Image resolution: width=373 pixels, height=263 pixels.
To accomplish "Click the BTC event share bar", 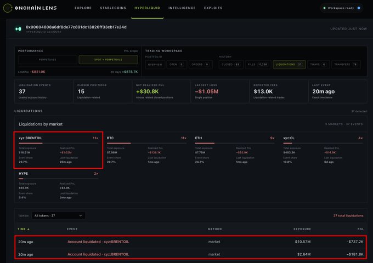I will coord(146,143).
